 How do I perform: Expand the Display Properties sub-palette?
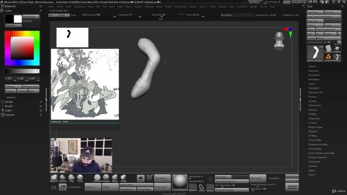318,158
